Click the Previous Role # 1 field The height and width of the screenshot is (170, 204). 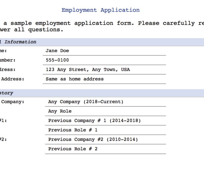click(105, 130)
